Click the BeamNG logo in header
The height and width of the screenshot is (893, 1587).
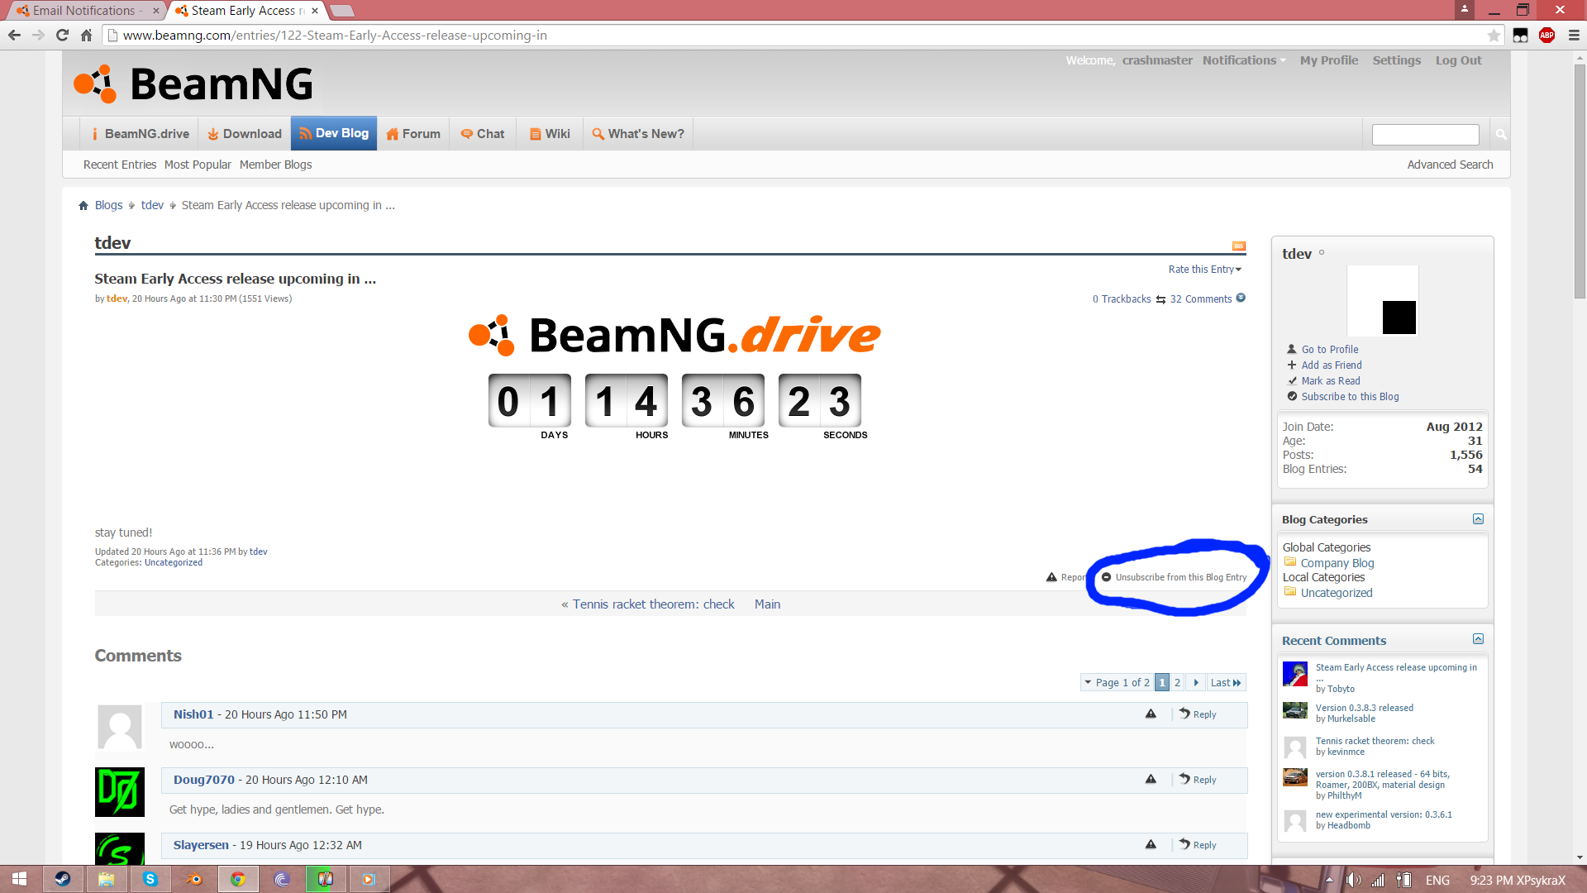193,84
